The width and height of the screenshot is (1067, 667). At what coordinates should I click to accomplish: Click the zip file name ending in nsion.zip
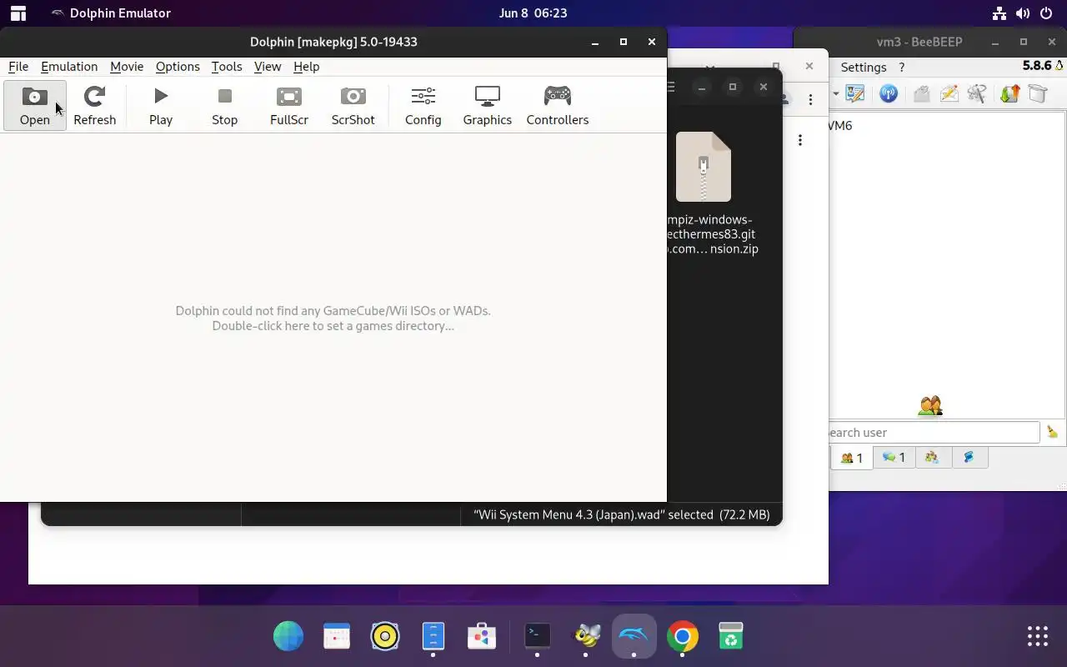[x=713, y=234]
